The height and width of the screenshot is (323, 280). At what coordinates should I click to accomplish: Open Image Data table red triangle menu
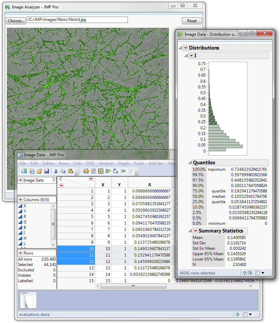[x=20, y=180]
